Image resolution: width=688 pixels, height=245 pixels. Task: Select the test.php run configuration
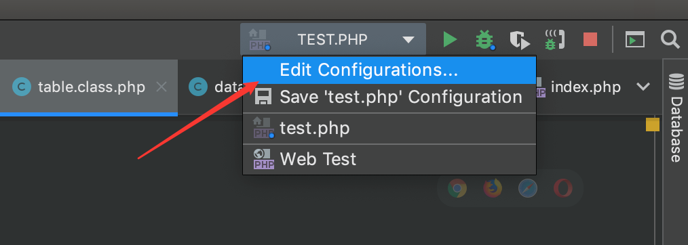click(389, 129)
